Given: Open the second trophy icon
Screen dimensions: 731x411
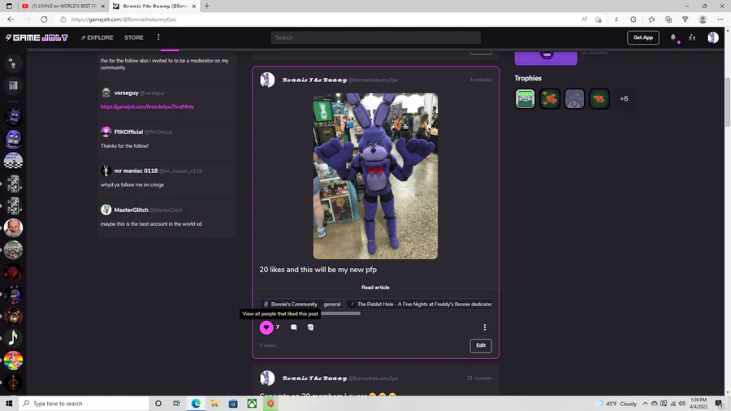Looking at the screenshot, I should [550, 99].
